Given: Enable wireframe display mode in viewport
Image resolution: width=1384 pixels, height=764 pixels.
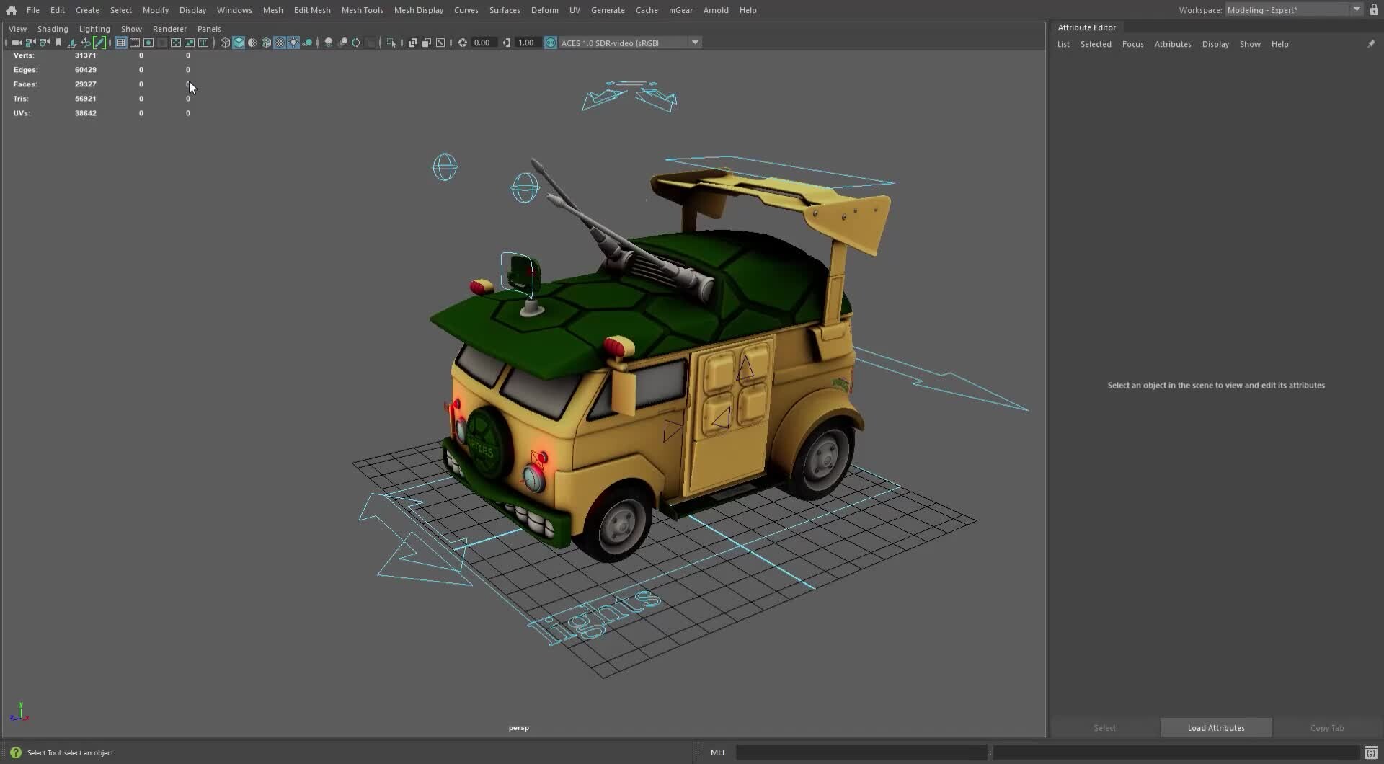Looking at the screenshot, I should pos(225,43).
